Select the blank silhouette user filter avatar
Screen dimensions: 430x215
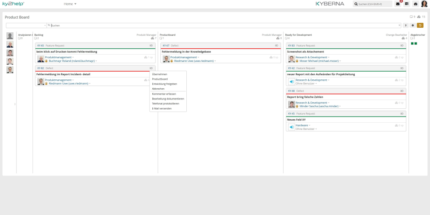[10, 36]
